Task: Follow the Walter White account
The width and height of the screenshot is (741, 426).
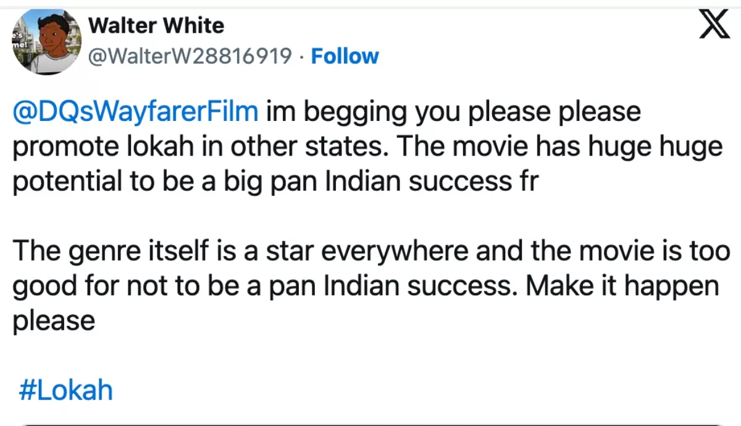Action: (345, 56)
